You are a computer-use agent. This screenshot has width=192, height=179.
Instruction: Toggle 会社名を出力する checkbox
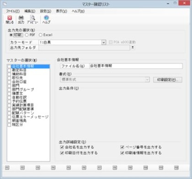[x=62, y=147]
